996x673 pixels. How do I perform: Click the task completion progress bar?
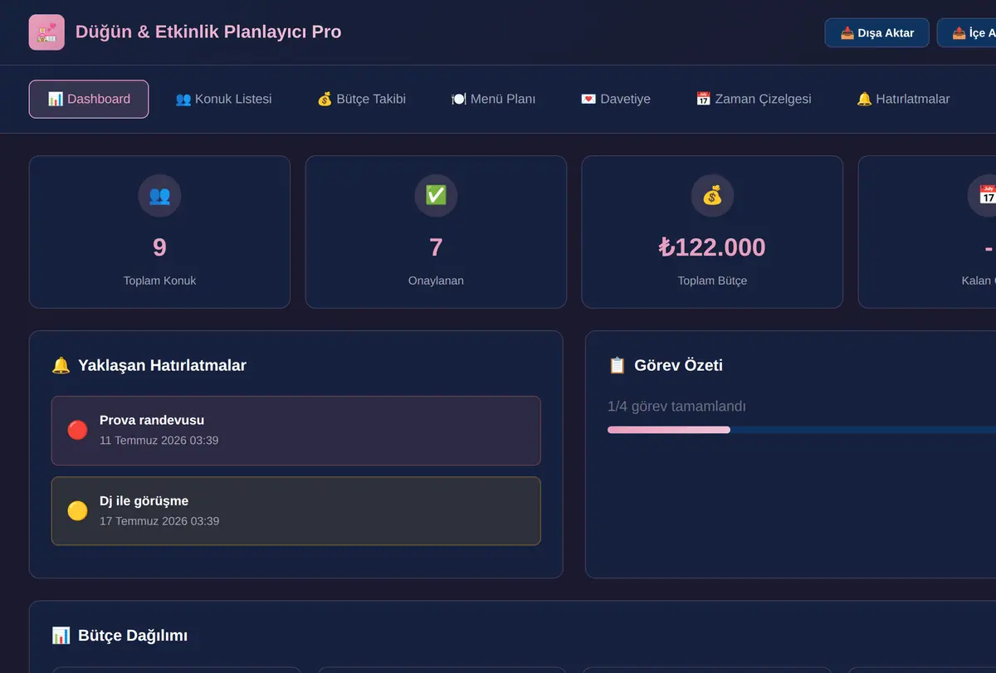point(802,430)
